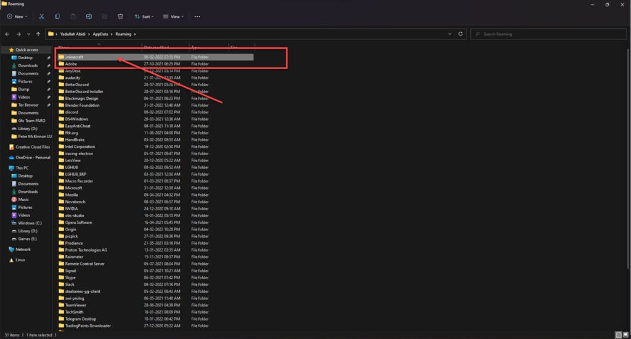The height and width of the screenshot is (339, 631).
Task: Refresh the Roaming folder view
Action: [x=460, y=34]
